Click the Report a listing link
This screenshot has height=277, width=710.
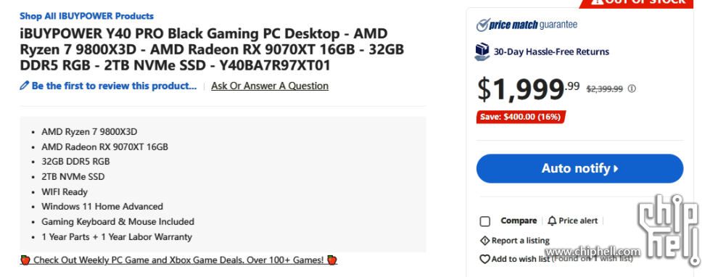coord(520,240)
